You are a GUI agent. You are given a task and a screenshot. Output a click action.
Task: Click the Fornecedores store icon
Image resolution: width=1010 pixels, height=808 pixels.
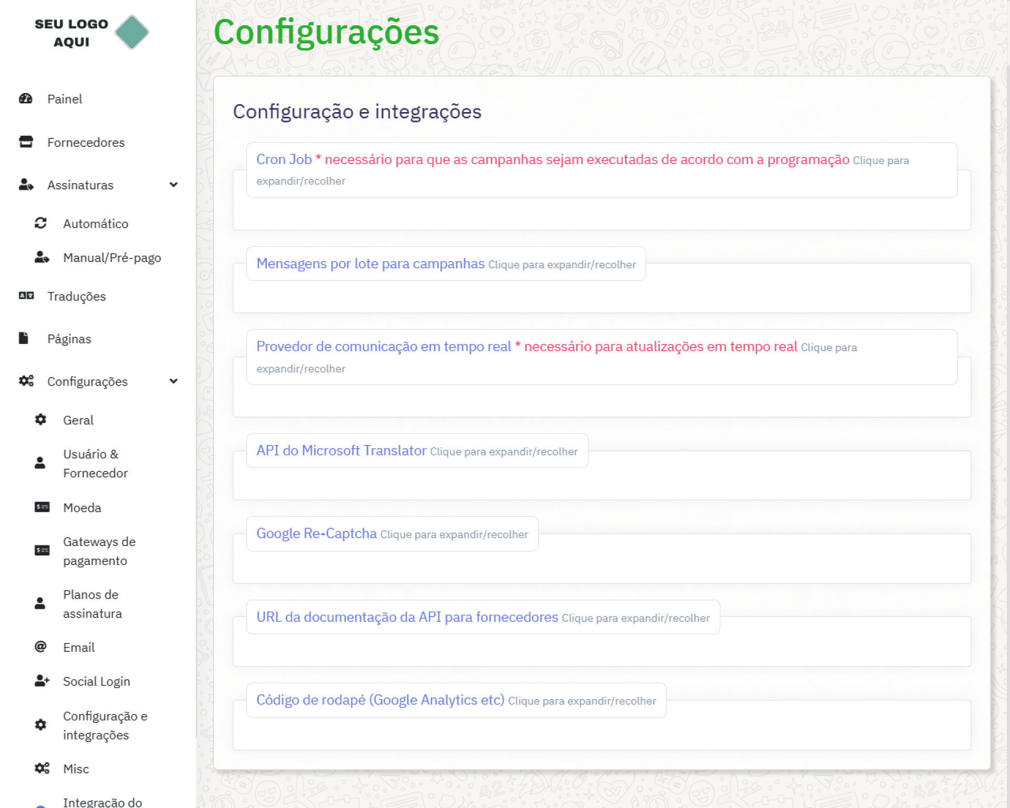coord(26,142)
